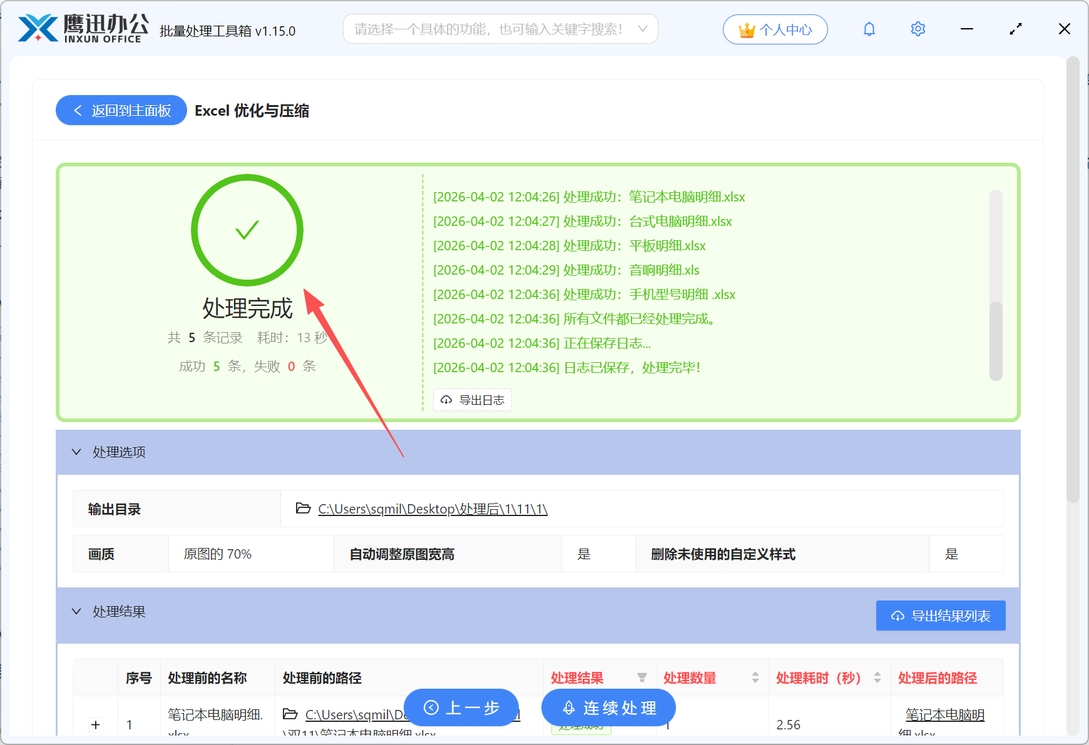Image resolution: width=1089 pixels, height=745 pixels.
Task: Open the settings gear icon
Action: (918, 29)
